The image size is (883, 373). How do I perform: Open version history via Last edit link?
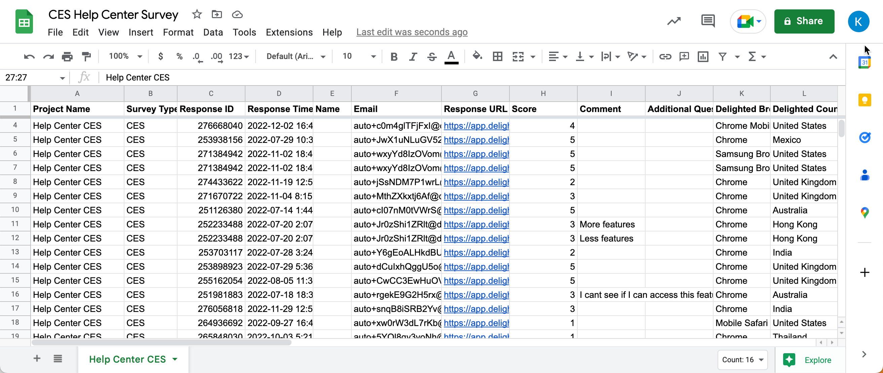click(x=412, y=32)
